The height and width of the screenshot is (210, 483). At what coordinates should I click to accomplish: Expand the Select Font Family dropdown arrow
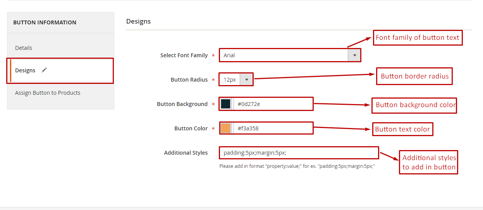tap(354, 55)
